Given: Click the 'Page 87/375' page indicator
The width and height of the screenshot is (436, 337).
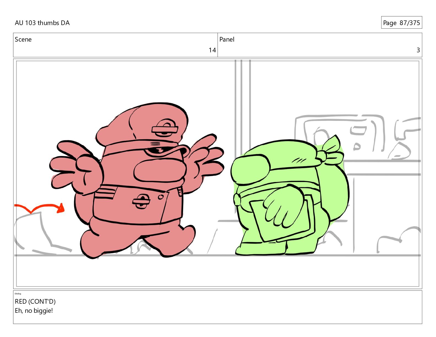Looking at the screenshot, I should (x=401, y=23).
